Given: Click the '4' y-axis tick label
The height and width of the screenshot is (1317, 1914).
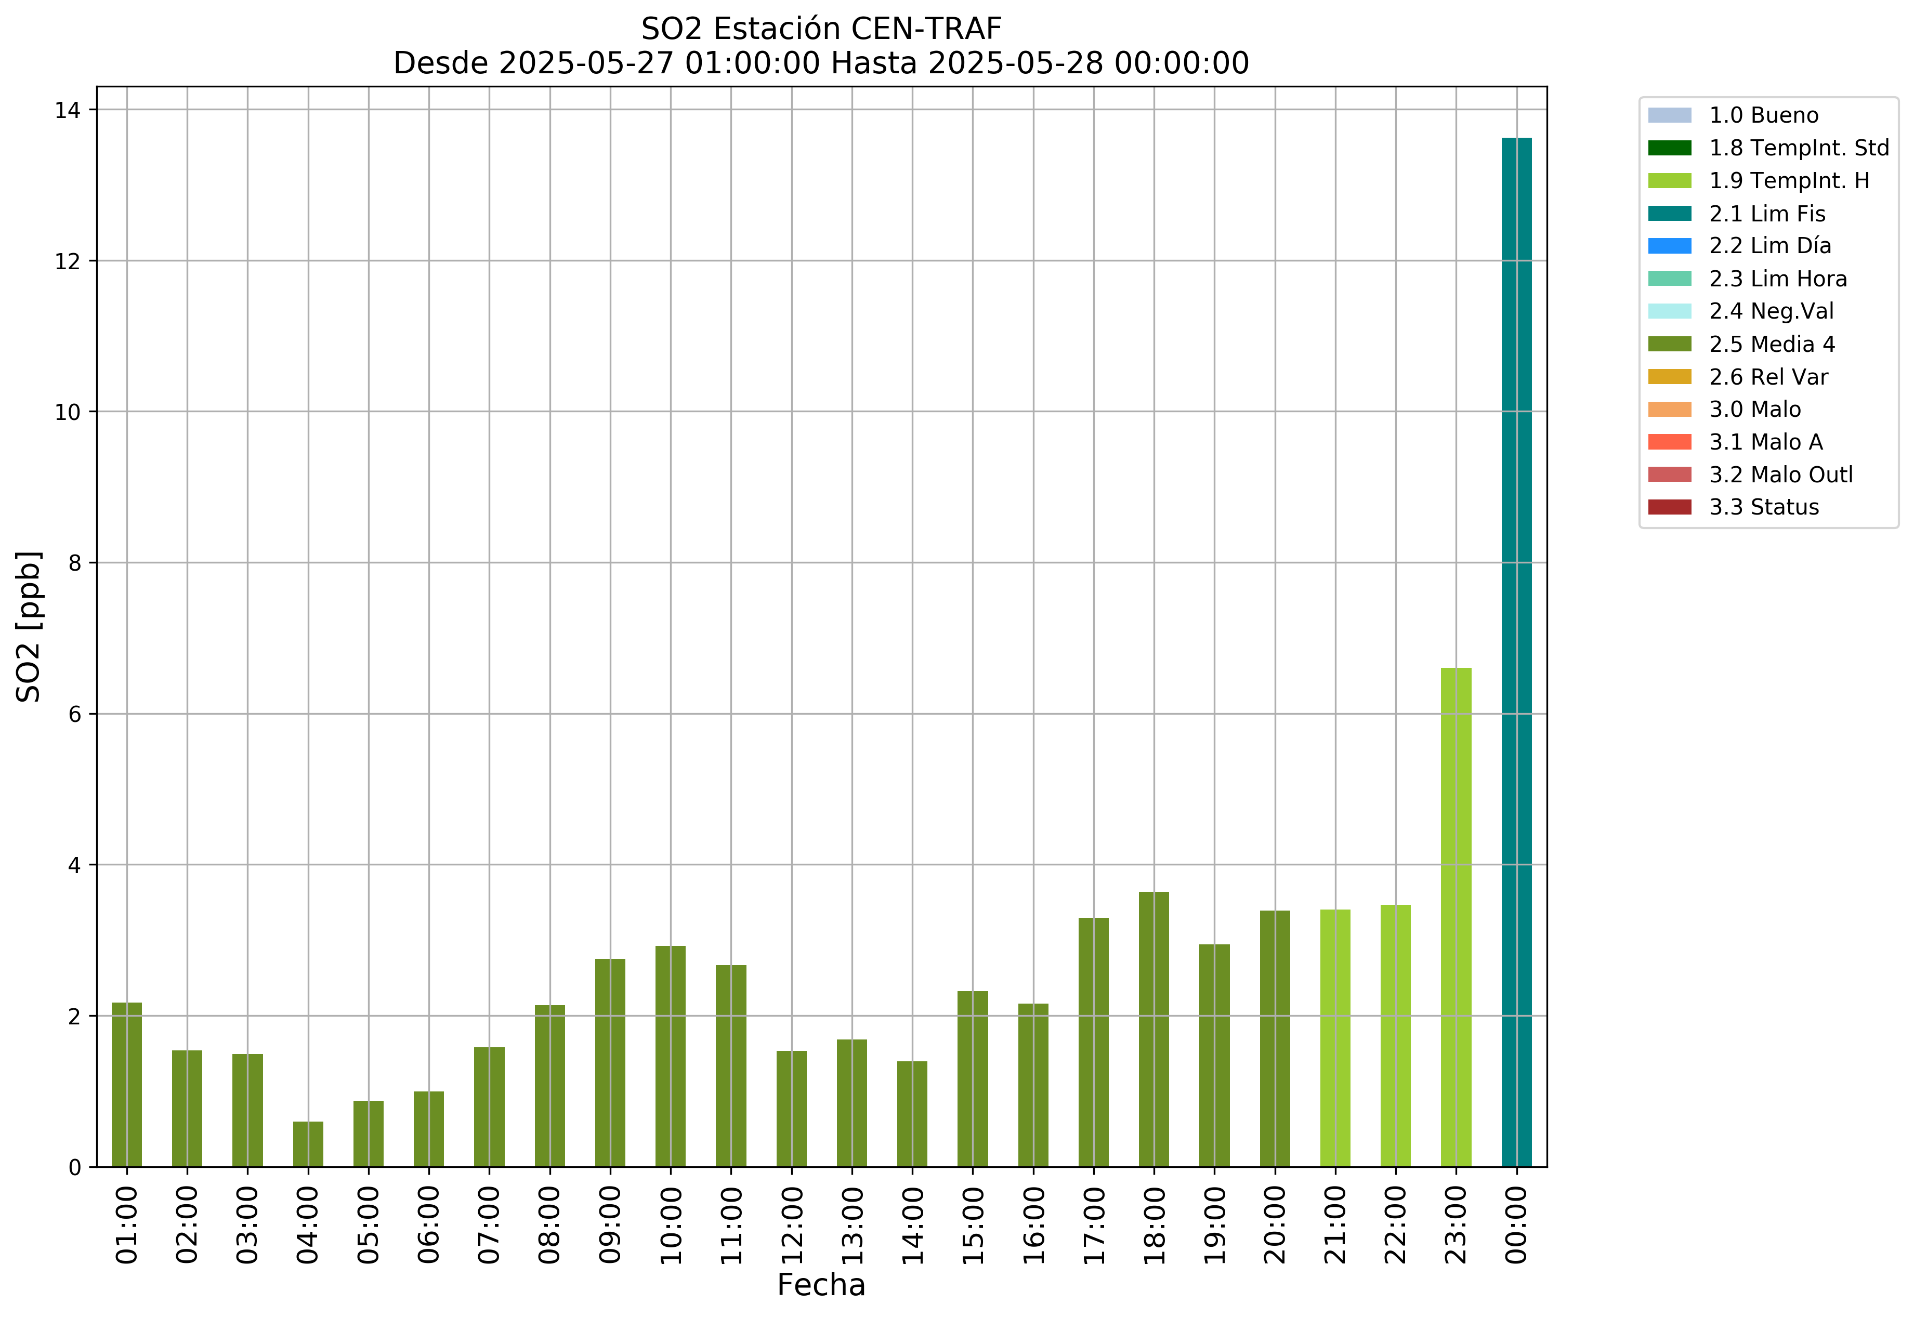Looking at the screenshot, I should [75, 866].
